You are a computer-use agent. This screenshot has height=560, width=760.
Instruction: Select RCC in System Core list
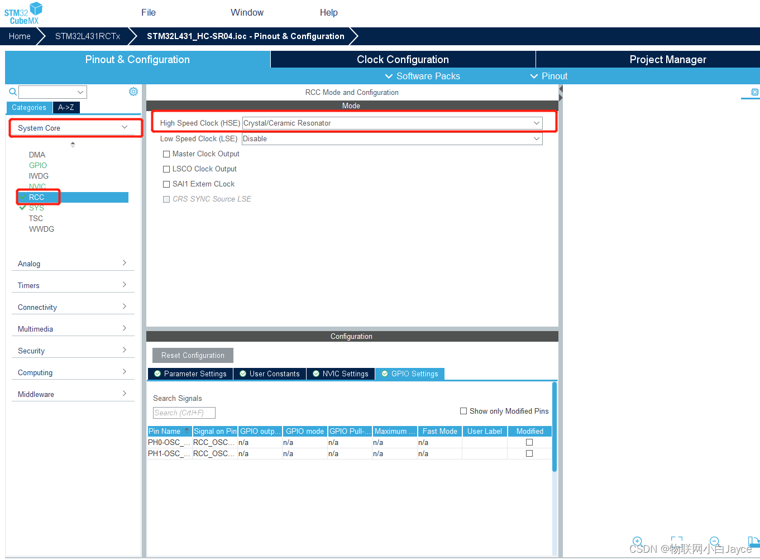tap(73, 197)
